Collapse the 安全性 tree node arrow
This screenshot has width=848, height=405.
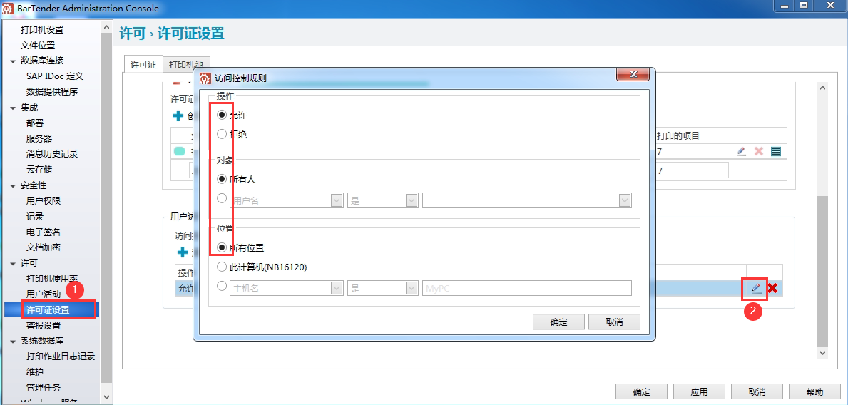click(x=13, y=185)
